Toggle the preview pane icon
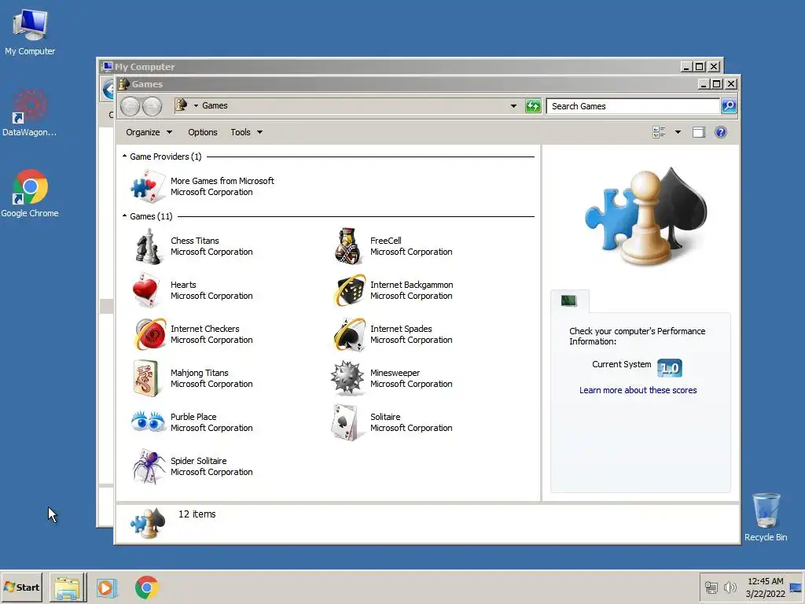Screen dimensions: 805x604 point(699,132)
